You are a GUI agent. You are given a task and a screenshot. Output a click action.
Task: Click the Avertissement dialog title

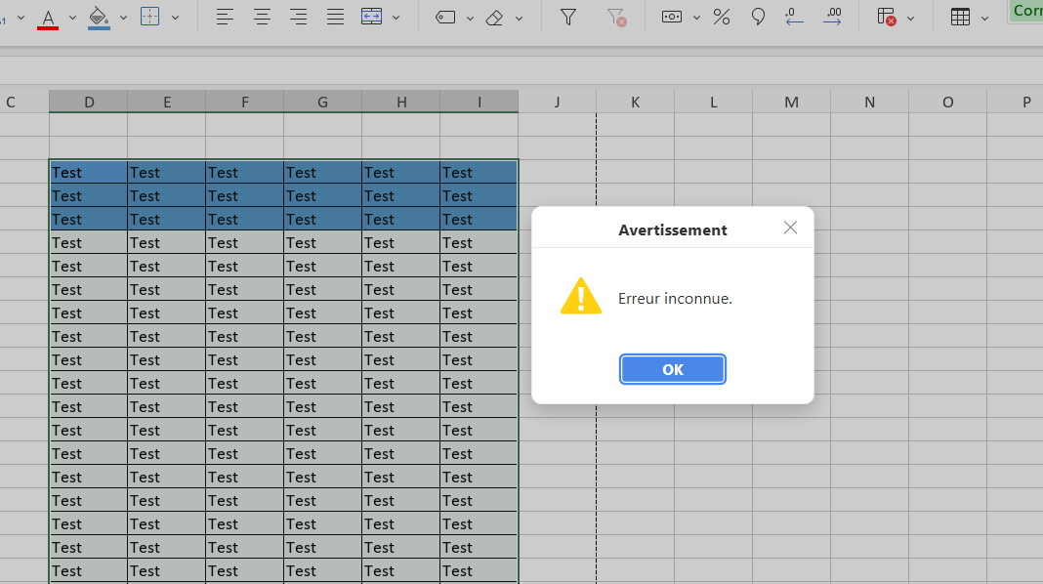point(673,230)
